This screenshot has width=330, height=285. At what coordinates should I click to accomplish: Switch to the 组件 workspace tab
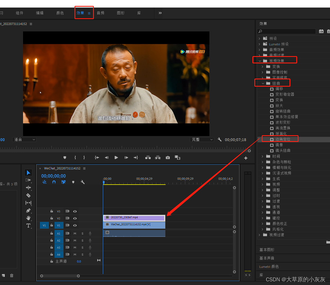[x=20, y=13]
